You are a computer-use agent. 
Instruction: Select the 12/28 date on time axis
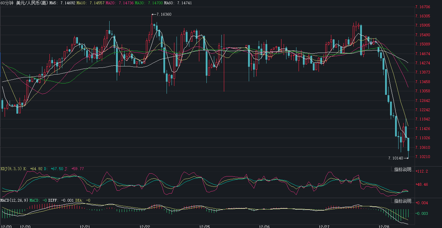click(384, 226)
